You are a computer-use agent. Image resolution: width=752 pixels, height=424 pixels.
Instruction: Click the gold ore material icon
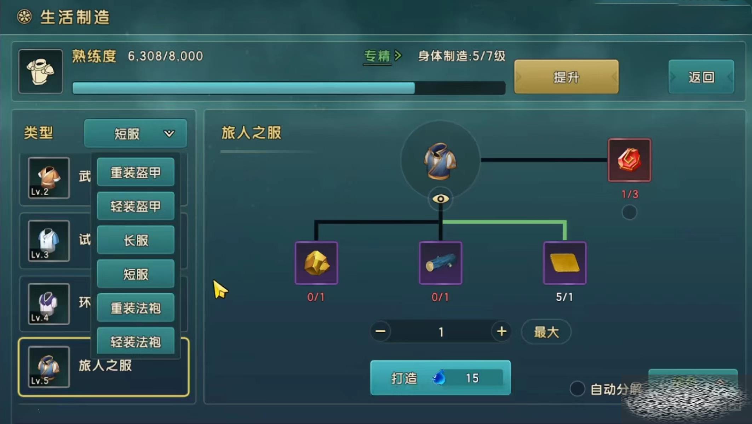(x=316, y=263)
